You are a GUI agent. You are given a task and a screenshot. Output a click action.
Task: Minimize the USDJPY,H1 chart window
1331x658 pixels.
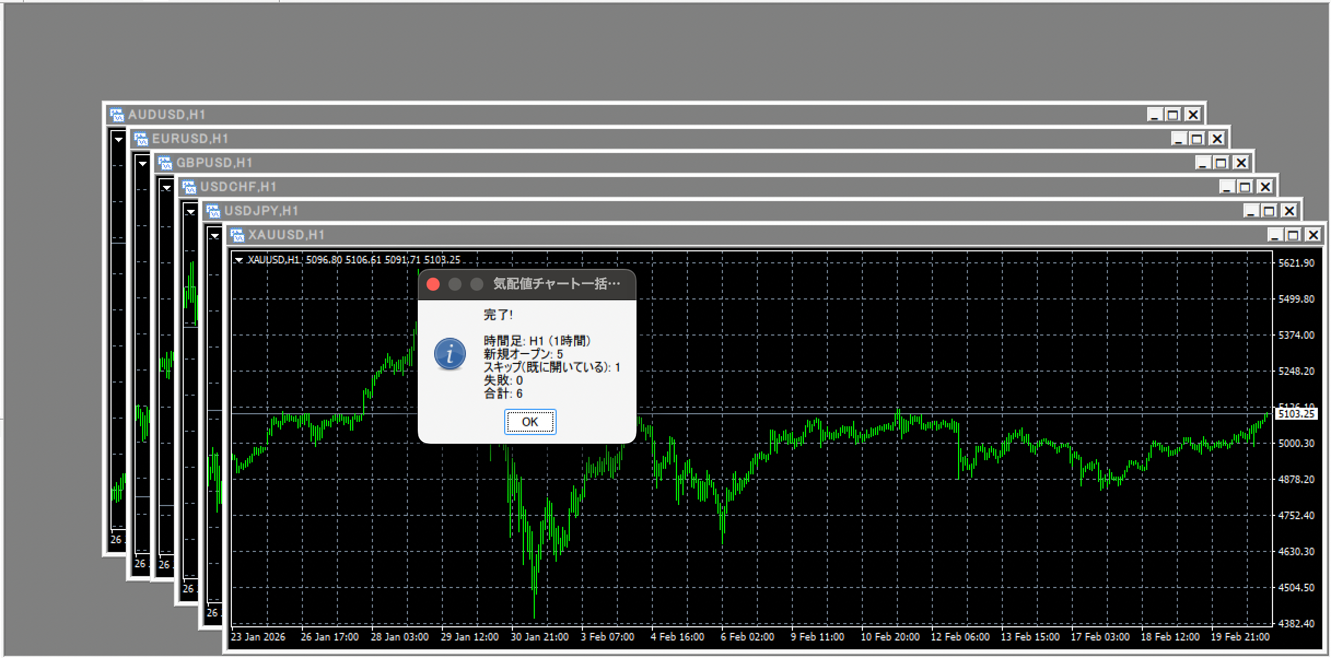click(x=1252, y=211)
